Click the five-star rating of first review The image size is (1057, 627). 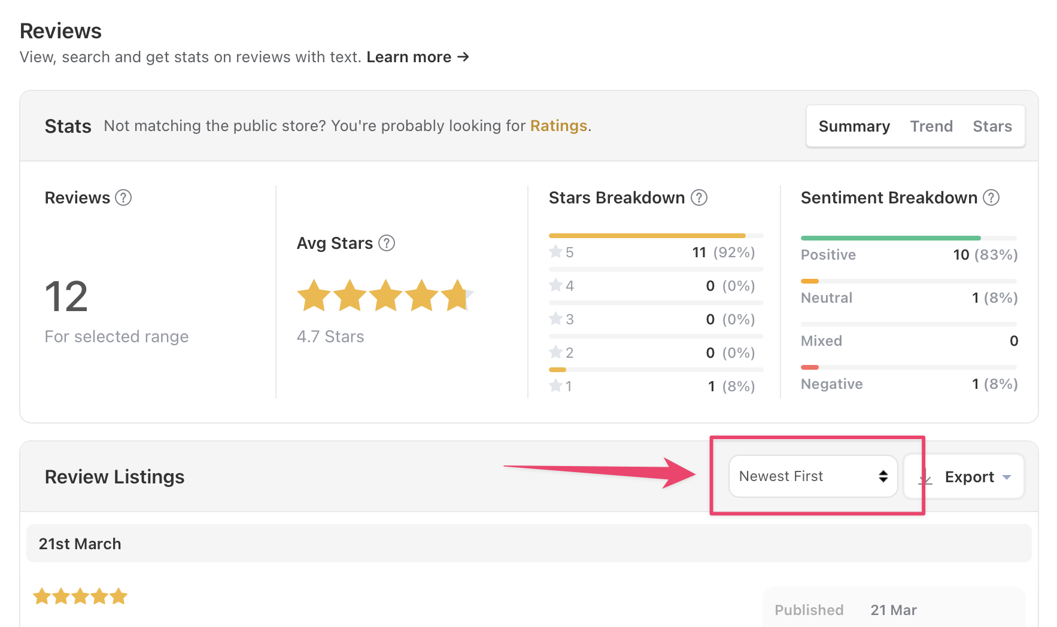(80, 596)
